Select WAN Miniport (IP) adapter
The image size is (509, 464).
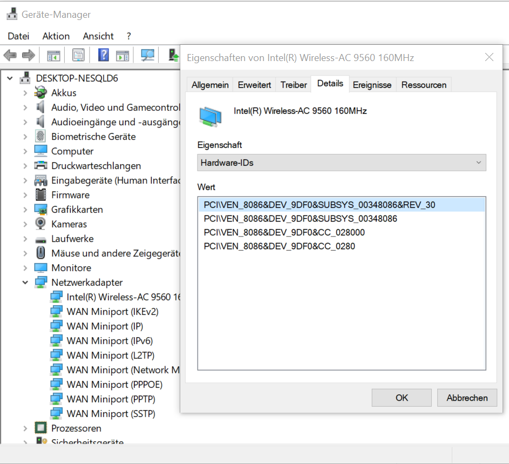coord(105,326)
